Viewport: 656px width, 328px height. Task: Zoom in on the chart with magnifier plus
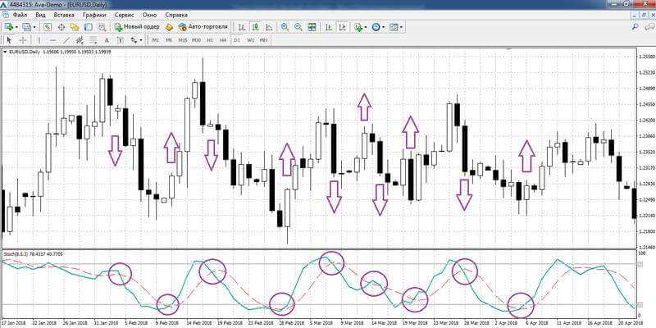coord(285,27)
